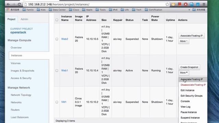Image resolution: width=219 pixels, height=123 pixels.
Task: Open the Web1 instance link
Action: pos(65,71)
